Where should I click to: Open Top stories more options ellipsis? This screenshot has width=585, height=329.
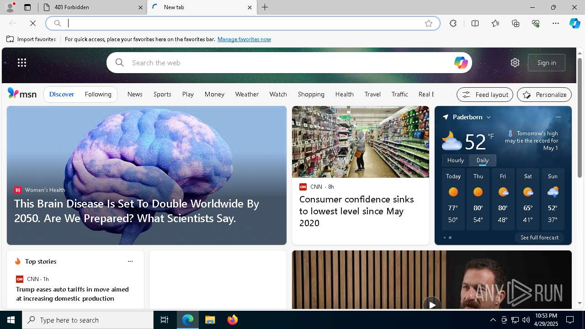130,261
